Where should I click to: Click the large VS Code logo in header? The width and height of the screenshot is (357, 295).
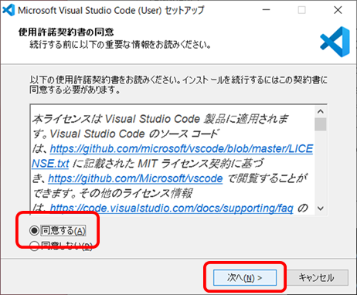335,42
